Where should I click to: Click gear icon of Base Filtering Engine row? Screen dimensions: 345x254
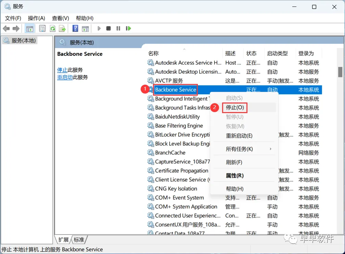tap(151, 125)
